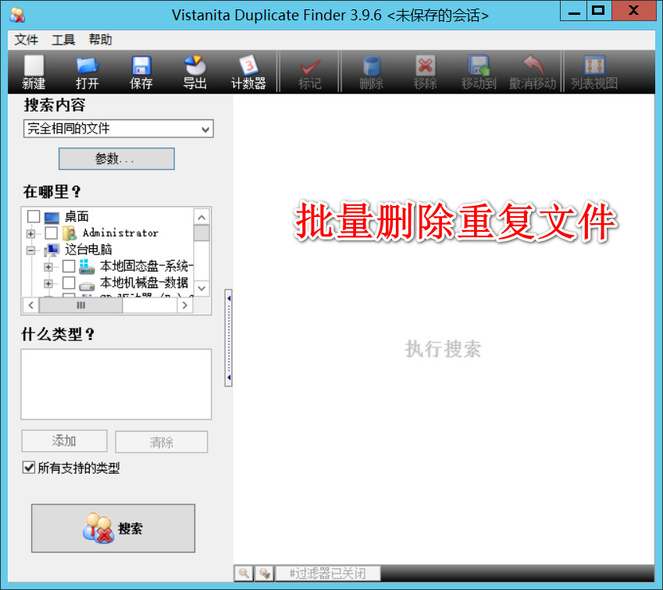Minimize the Duplicate Finder window
663x590 pixels.
[574, 11]
